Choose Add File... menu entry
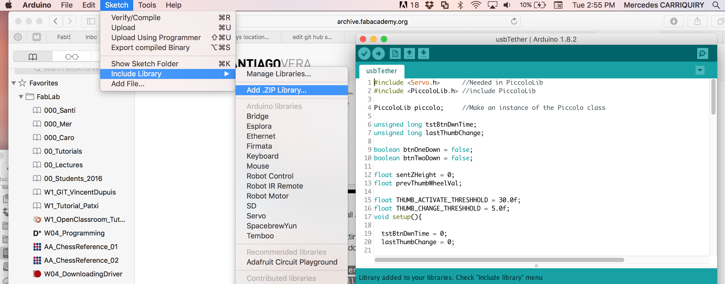The width and height of the screenshot is (725, 284). 168,84
